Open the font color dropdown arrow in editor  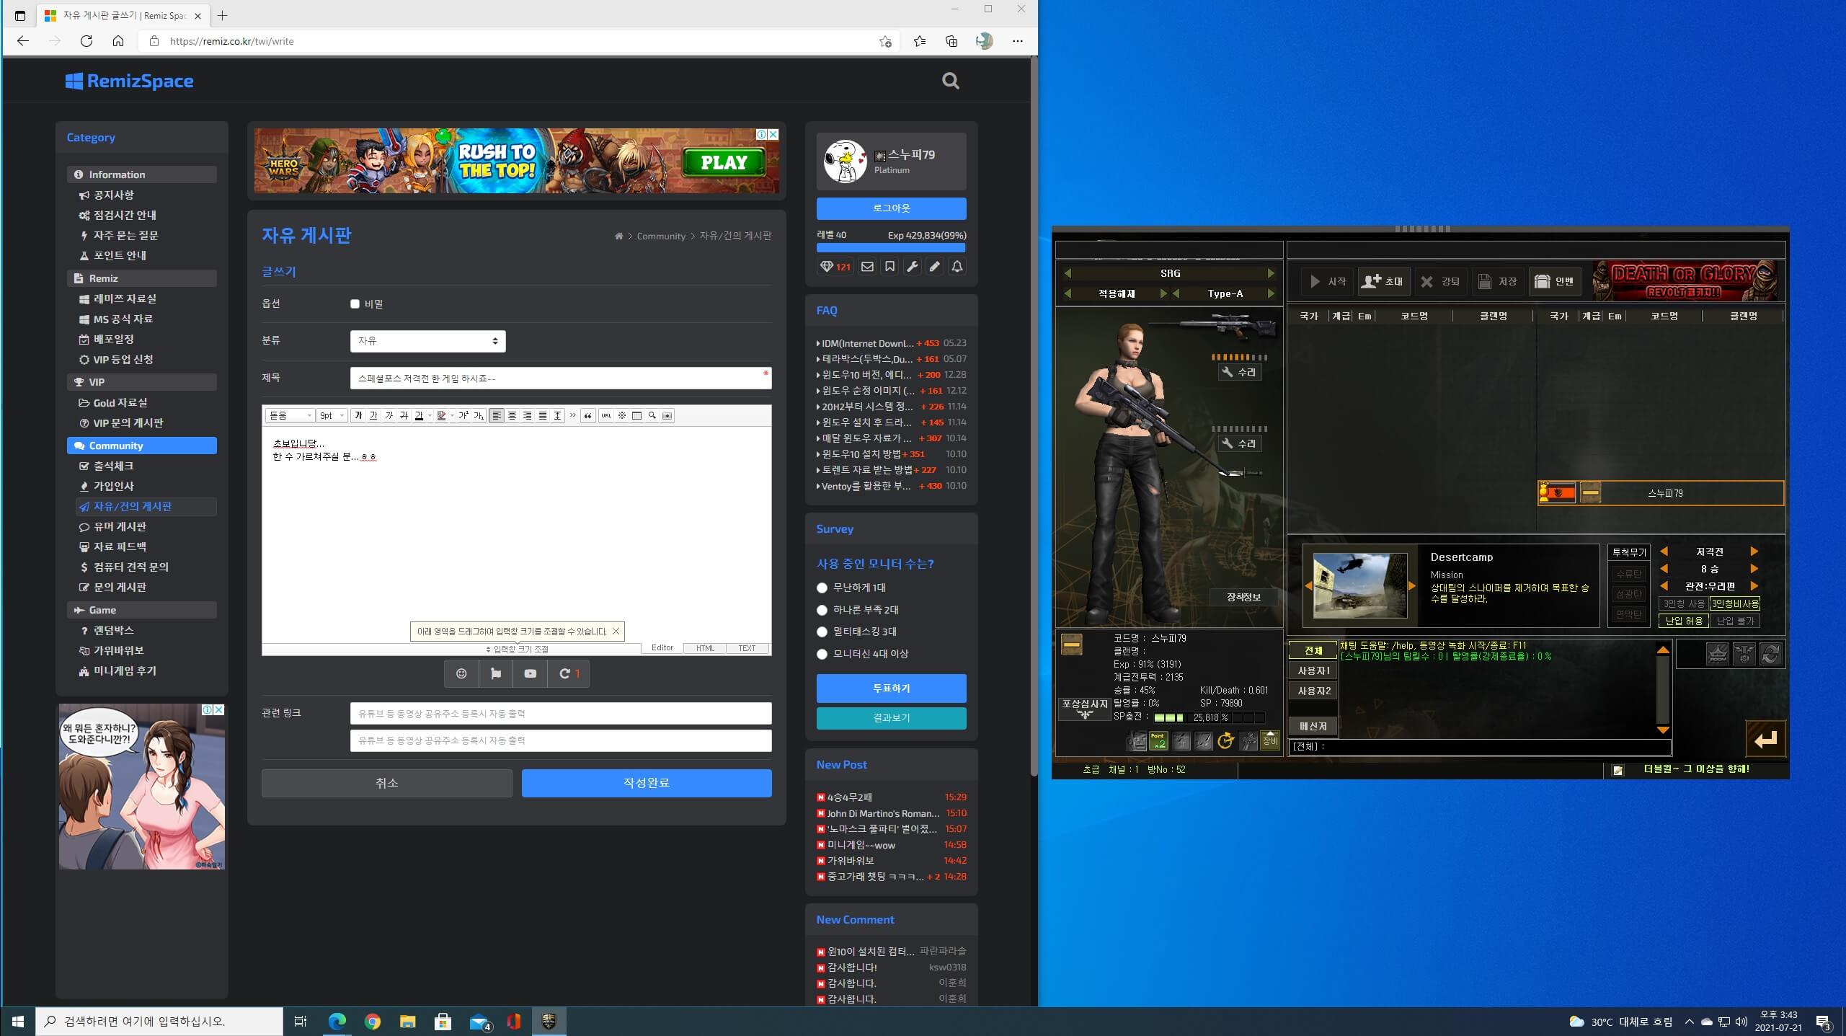430,415
